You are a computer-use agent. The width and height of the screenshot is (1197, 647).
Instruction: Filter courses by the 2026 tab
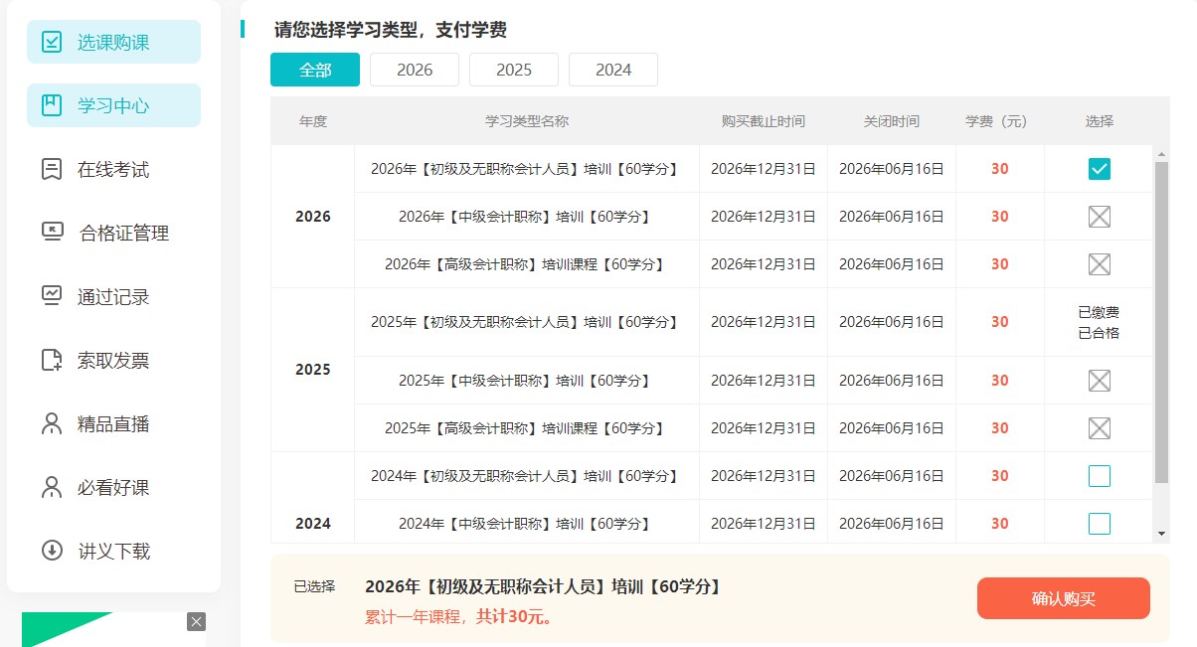tap(415, 70)
